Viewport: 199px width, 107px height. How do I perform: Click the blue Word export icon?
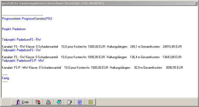pos(80,102)
